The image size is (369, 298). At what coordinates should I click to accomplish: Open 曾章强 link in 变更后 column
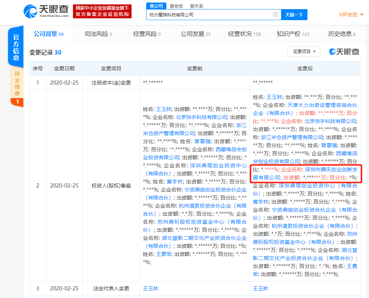329,145
